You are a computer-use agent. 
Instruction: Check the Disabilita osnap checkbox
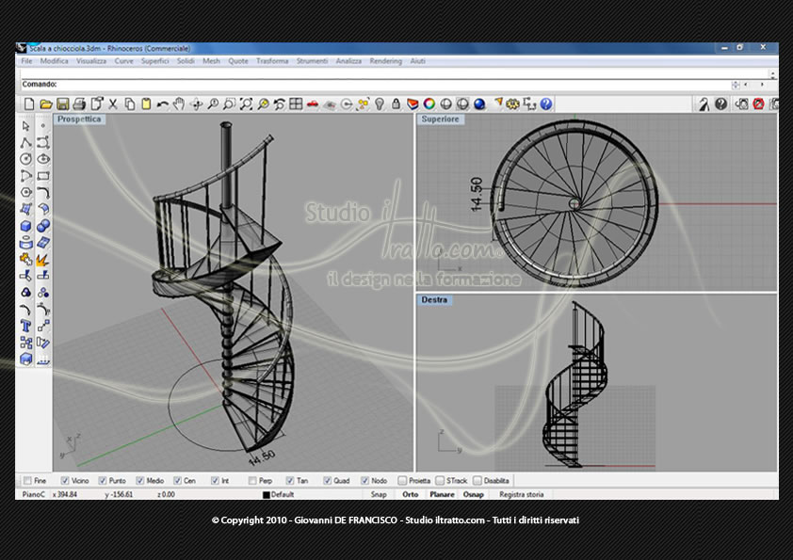tap(477, 481)
